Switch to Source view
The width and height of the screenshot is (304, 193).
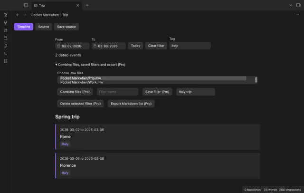(x=44, y=27)
